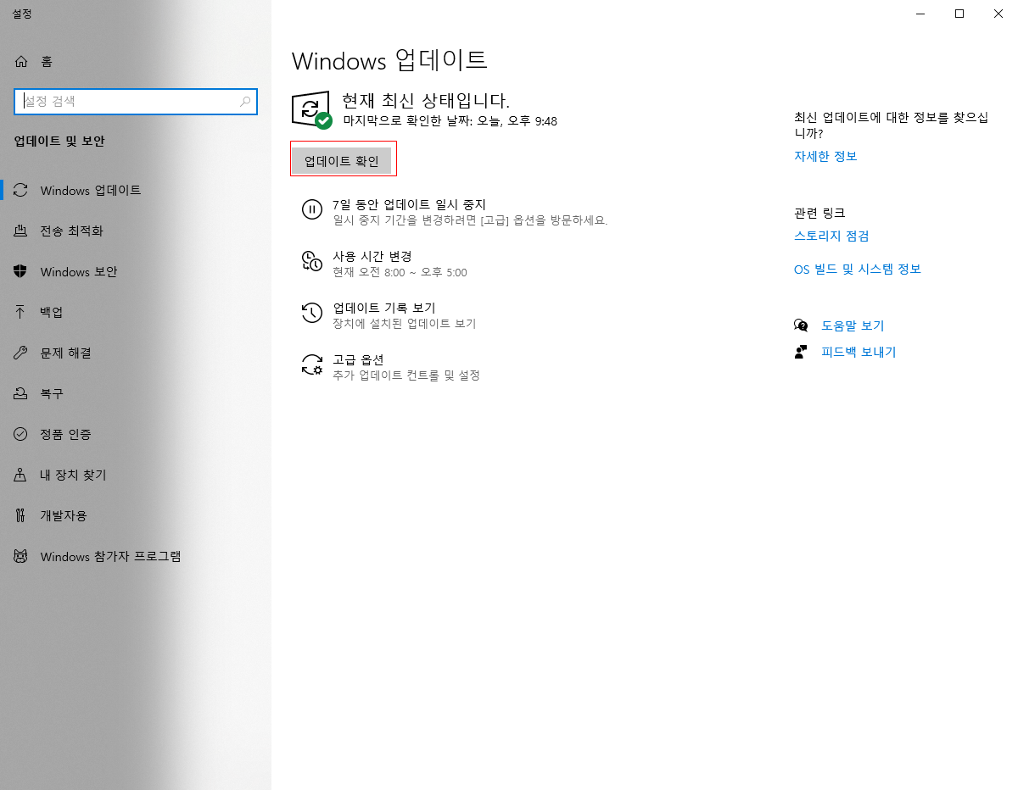
Task: Open the 스토리지 점검 link
Action: click(831, 236)
